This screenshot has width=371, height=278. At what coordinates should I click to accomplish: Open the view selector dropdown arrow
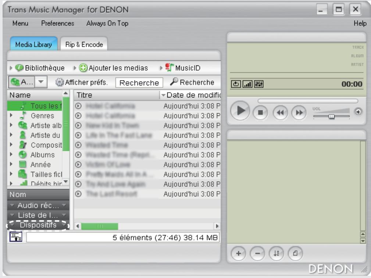41,82
